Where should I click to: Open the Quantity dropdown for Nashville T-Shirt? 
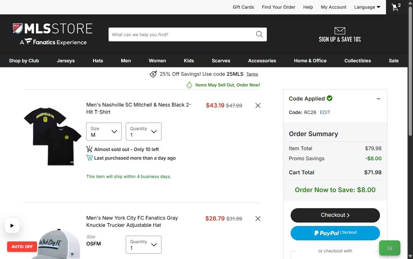144,132
